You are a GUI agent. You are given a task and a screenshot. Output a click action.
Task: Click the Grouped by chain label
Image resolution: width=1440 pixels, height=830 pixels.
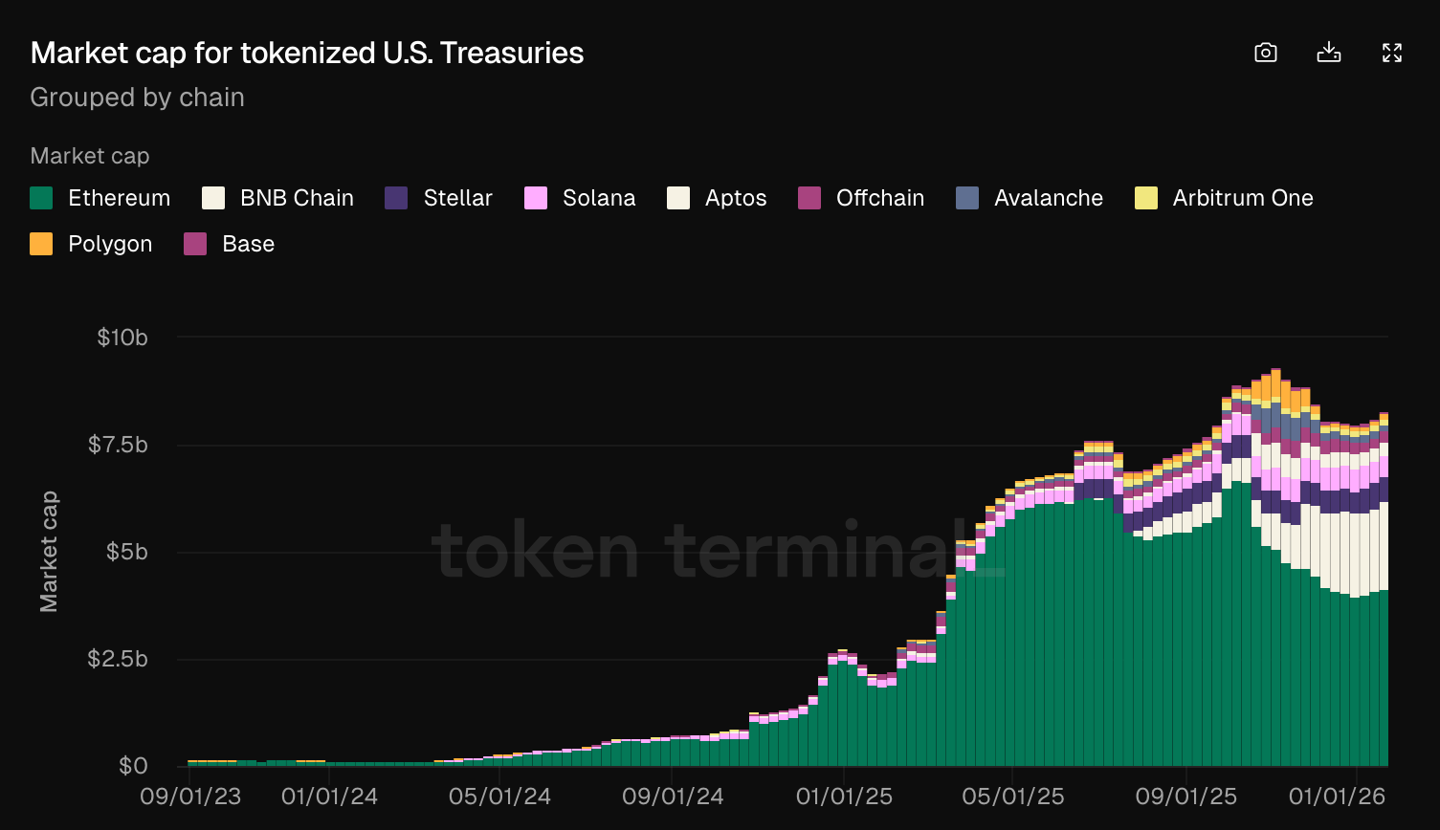(x=137, y=98)
